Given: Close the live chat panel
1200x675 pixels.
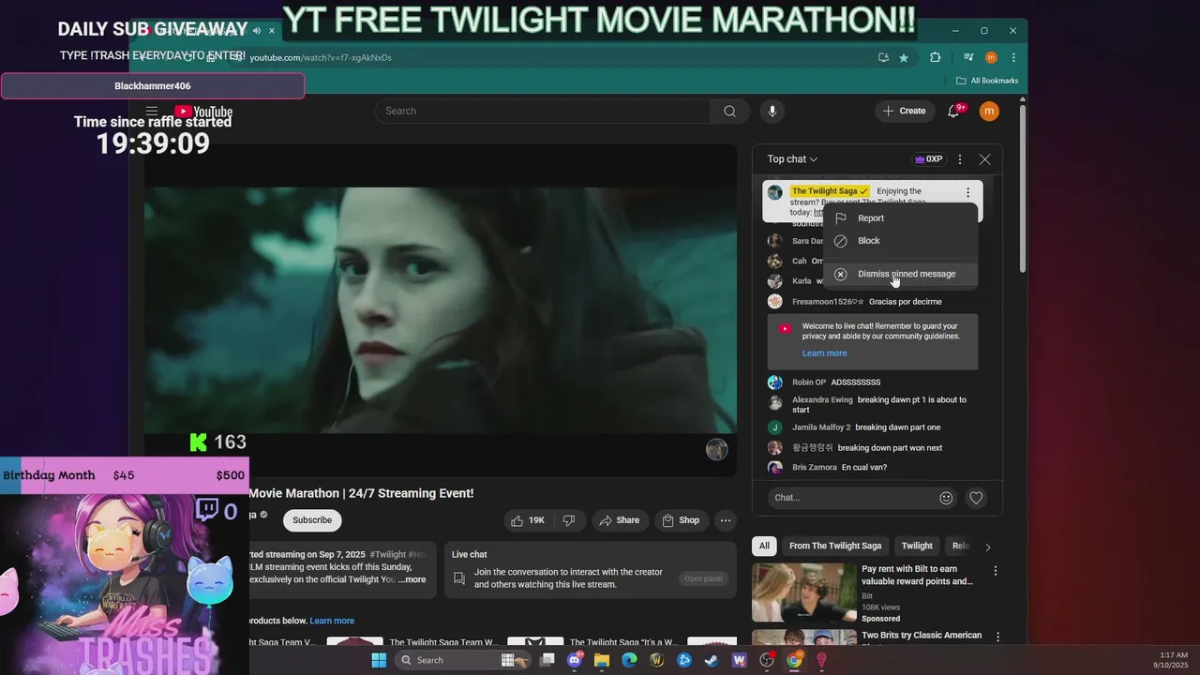Looking at the screenshot, I should click(984, 159).
